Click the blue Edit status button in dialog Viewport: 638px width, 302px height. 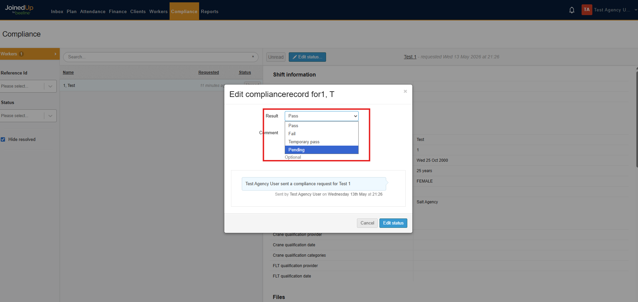click(x=393, y=223)
